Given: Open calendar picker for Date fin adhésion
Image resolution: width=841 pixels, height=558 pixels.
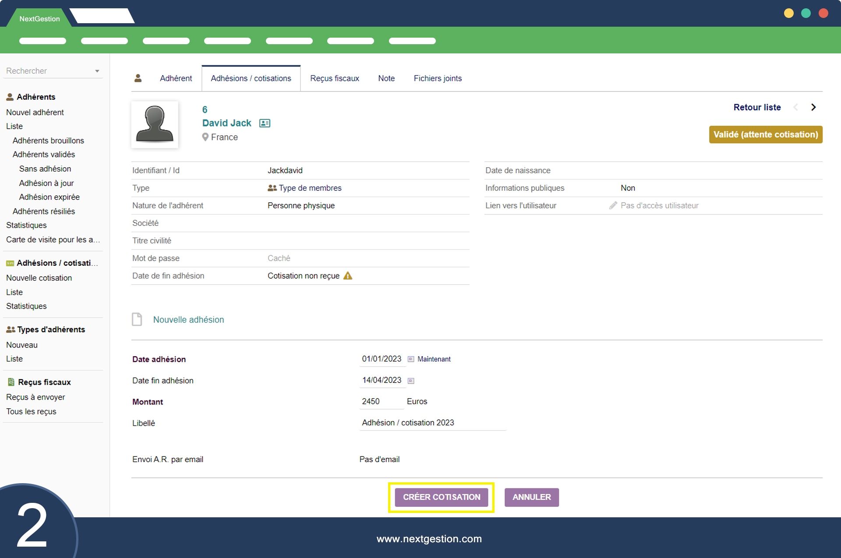Looking at the screenshot, I should click(x=411, y=381).
